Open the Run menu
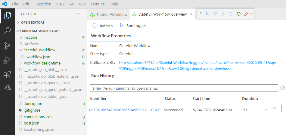 point(82,4)
